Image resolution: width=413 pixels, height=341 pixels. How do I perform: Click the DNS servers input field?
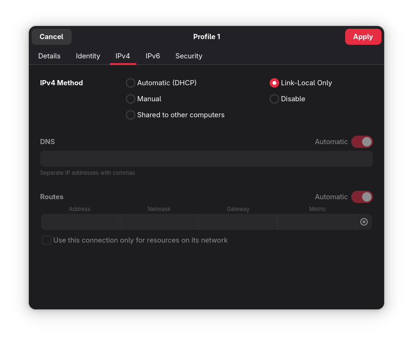pos(206,159)
